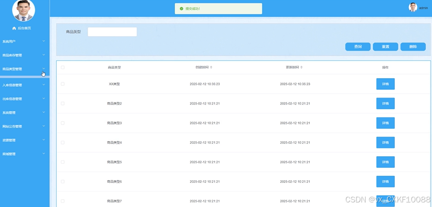Expand the 网站公告管理 menu chevron

click(43, 126)
